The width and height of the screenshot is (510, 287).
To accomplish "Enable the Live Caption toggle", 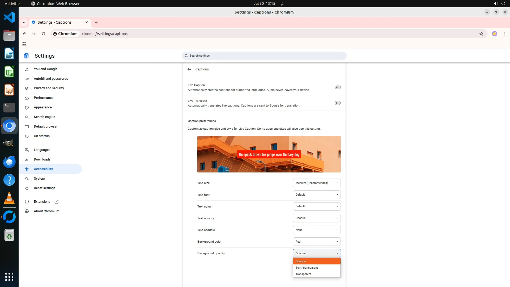I will tap(337, 87).
